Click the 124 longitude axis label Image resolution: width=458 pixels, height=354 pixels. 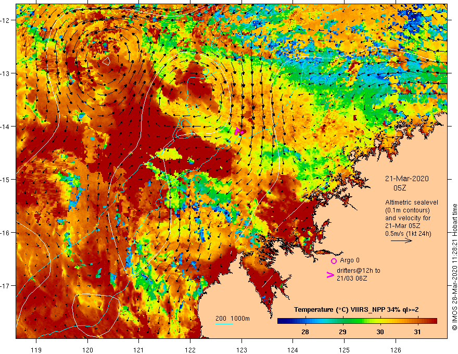coord(293,350)
